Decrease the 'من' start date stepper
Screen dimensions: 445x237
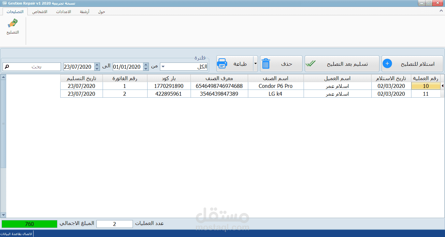pyautogui.click(x=146, y=68)
